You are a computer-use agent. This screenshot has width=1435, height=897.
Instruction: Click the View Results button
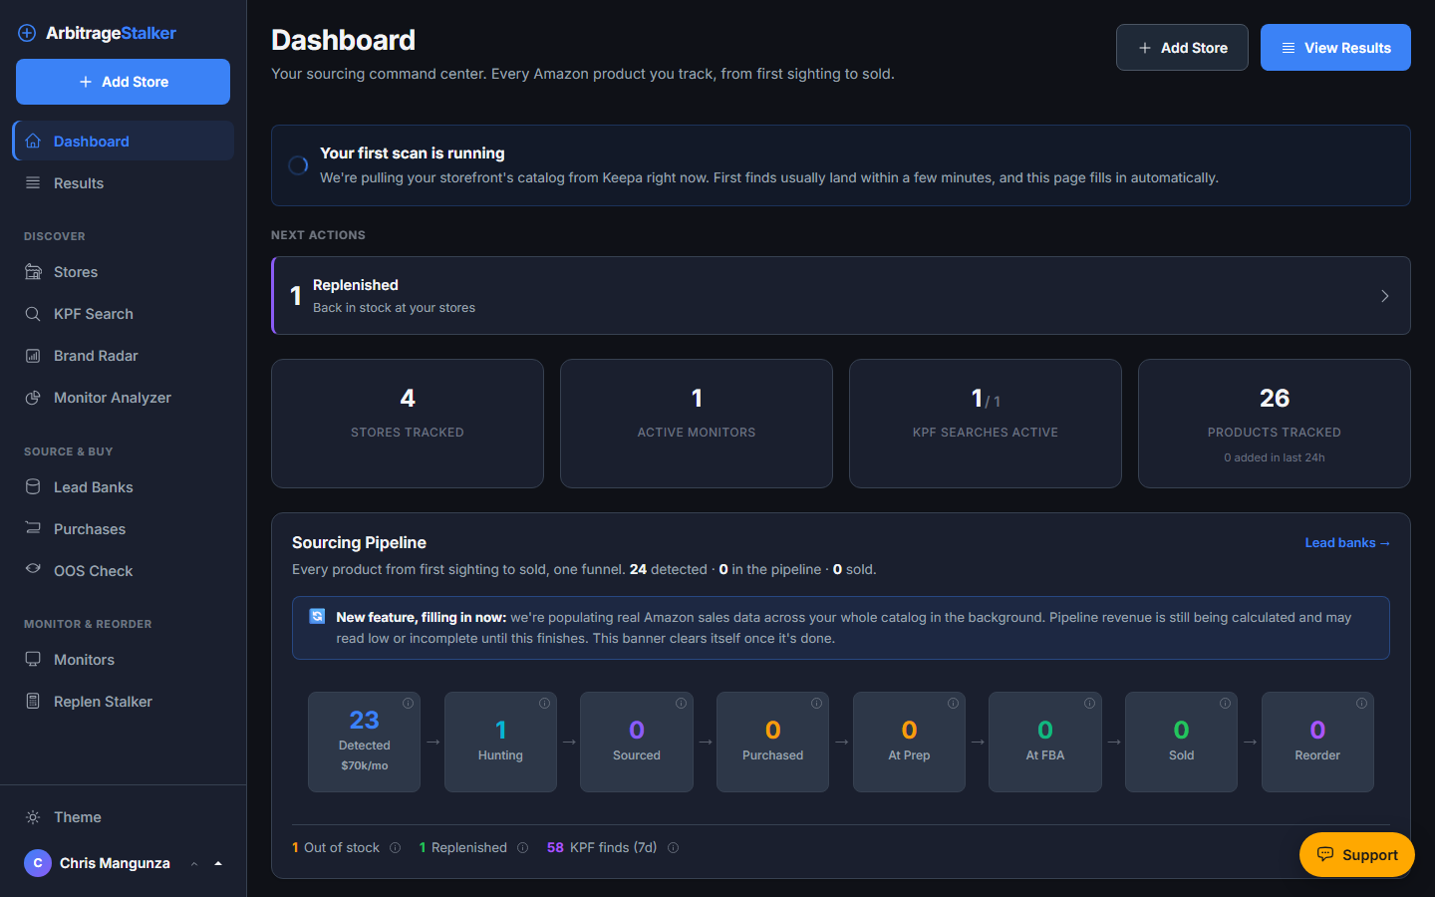pos(1335,48)
